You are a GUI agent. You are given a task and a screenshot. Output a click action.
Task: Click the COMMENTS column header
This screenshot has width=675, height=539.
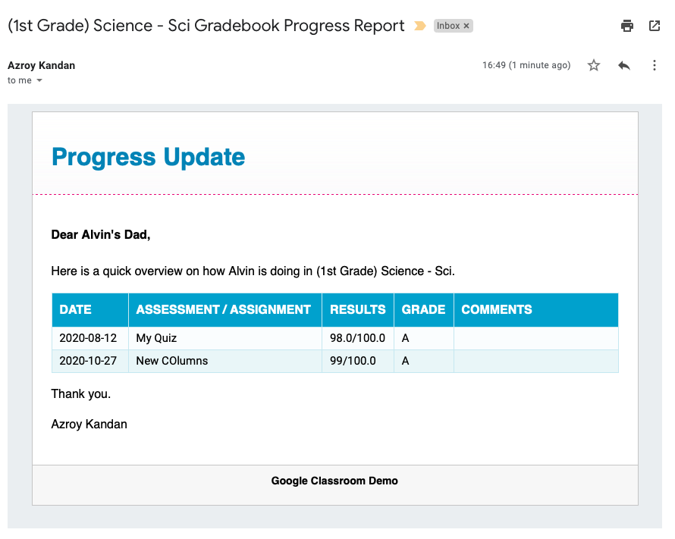coord(497,309)
